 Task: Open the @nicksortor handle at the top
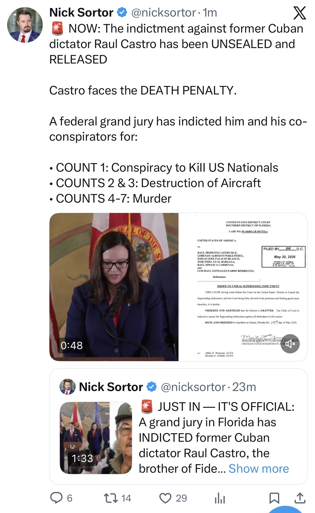[x=164, y=13]
